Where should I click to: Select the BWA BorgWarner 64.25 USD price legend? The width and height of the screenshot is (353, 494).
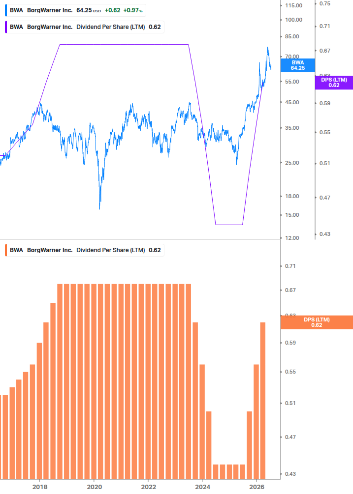click(x=75, y=10)
